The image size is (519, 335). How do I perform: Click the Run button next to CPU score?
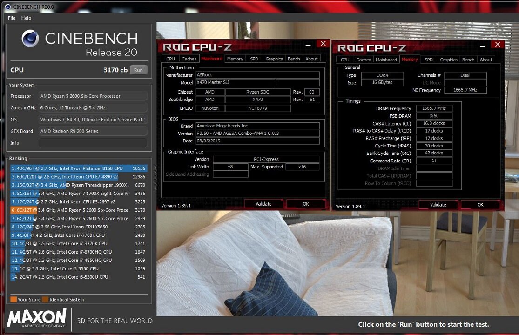[x=138, y=70]
